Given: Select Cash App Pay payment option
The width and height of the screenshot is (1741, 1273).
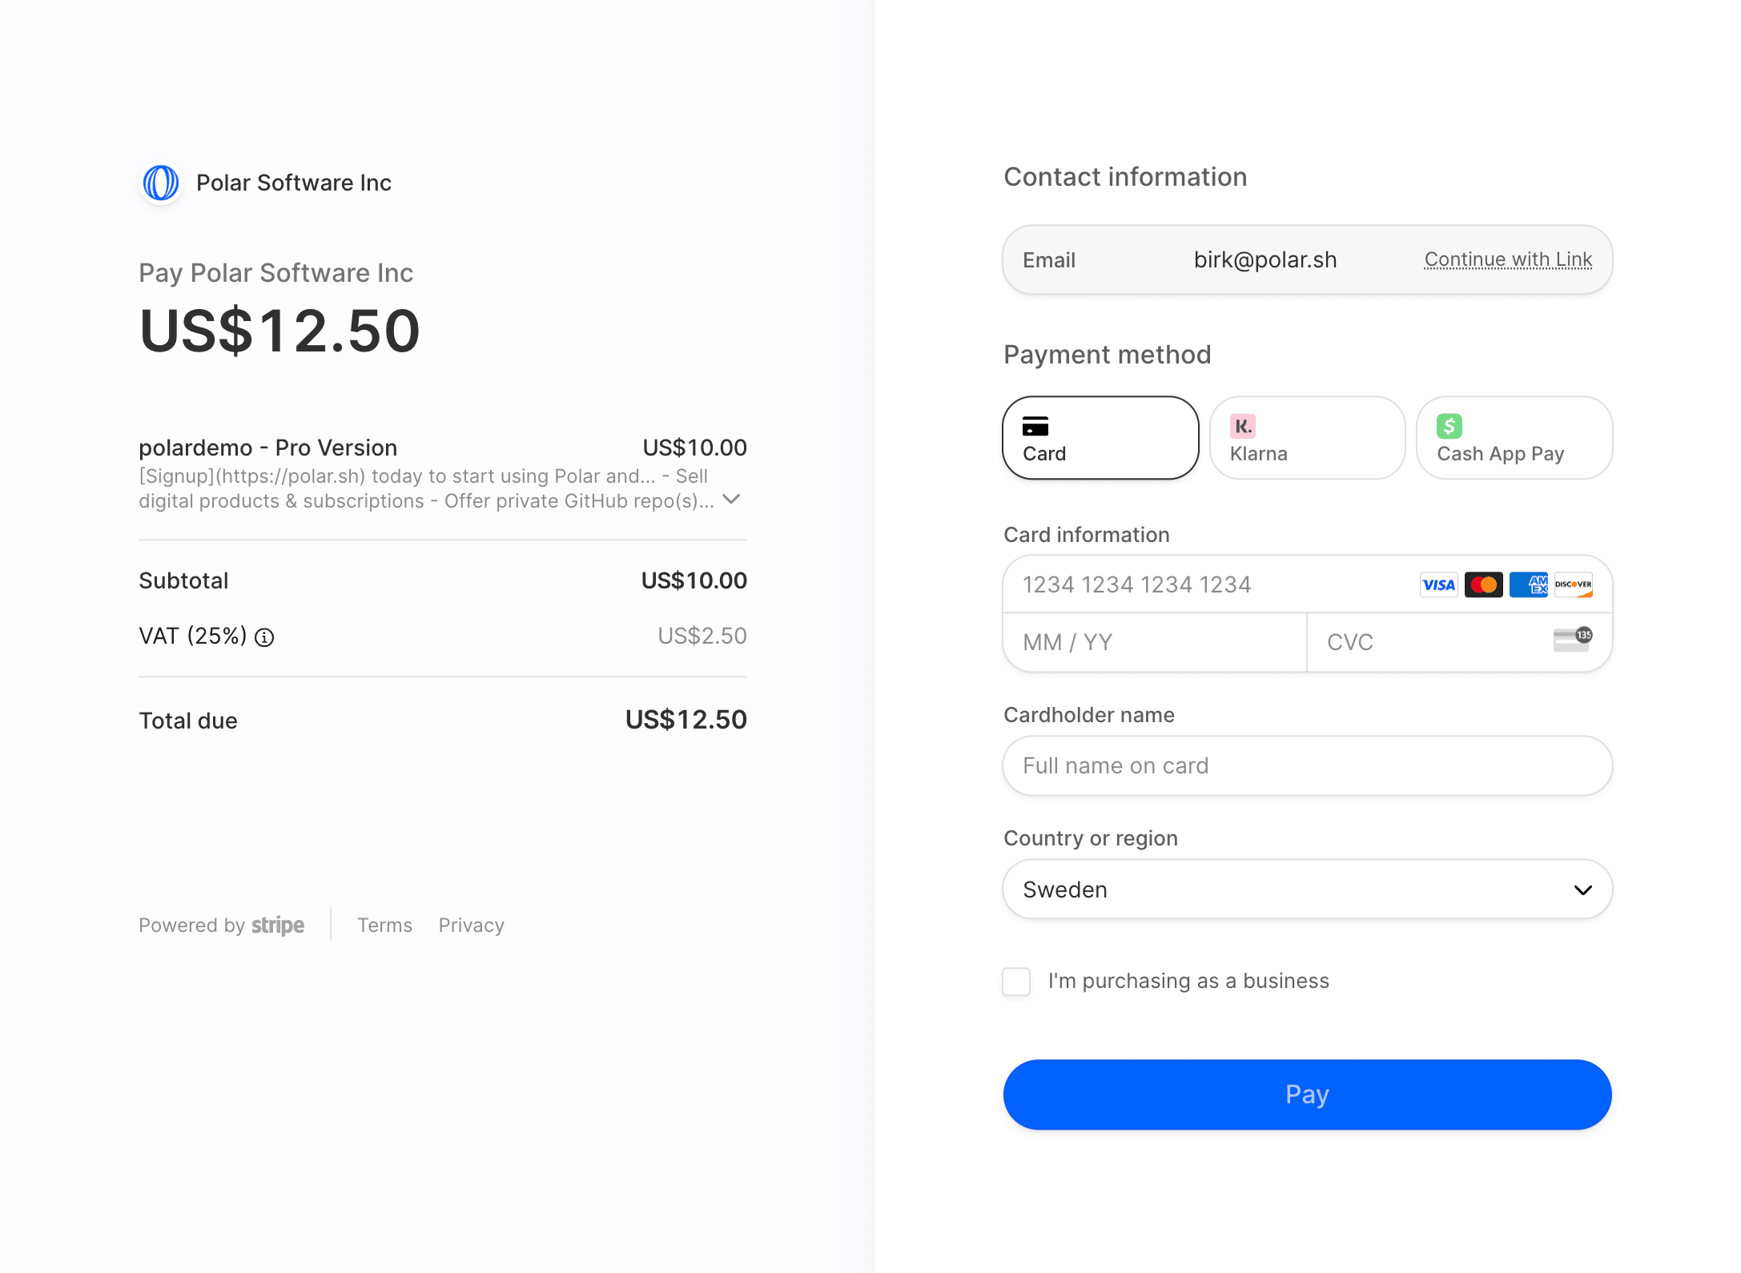Looking at the screenshot, I should [1513, 437].
